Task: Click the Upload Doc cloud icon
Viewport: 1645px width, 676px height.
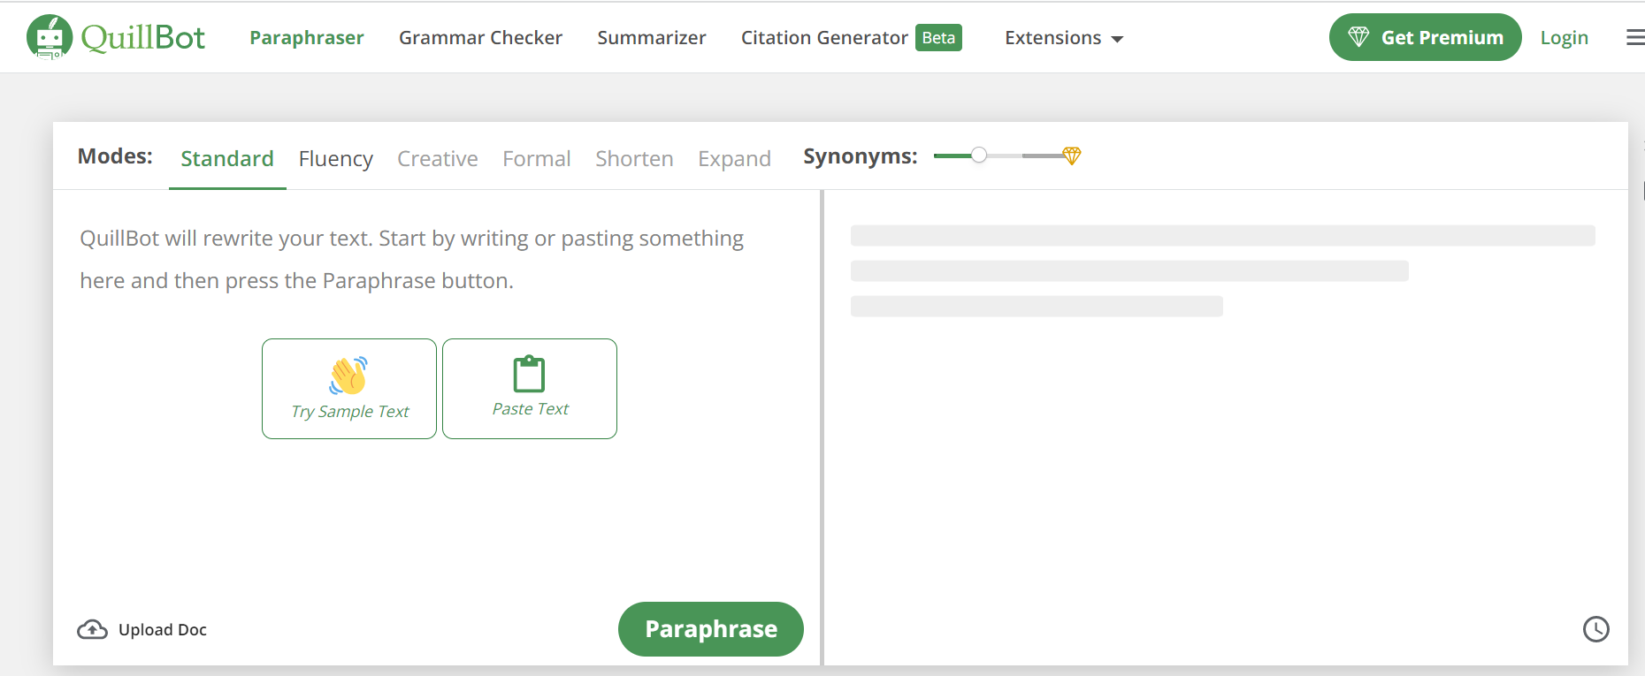Action: pos(93,629)
